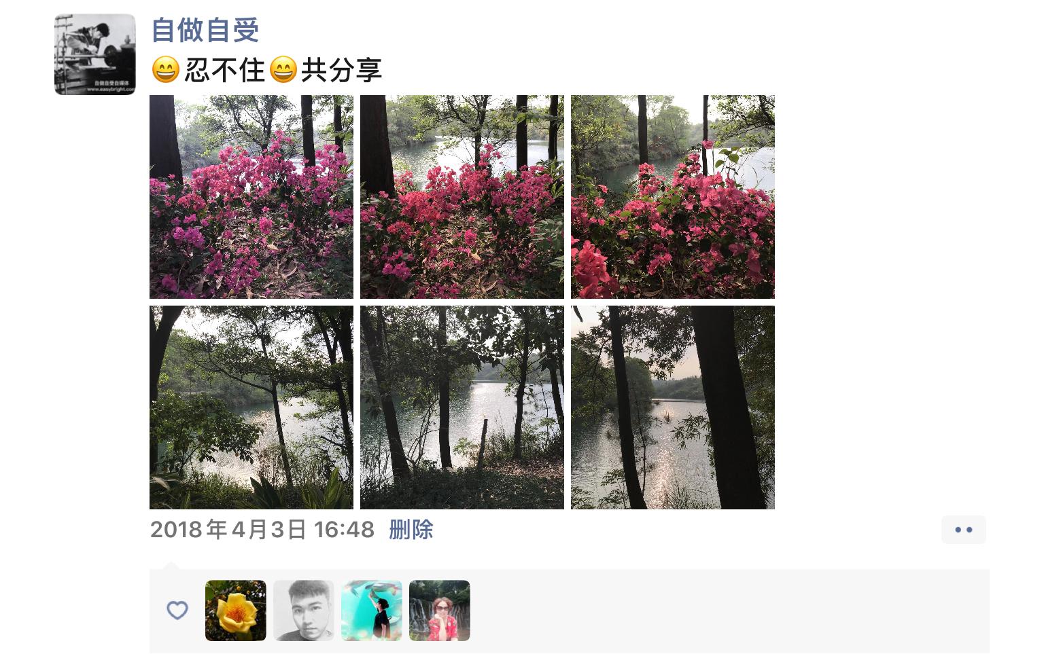
Task: Click the gray likes bar background
Action: click(727, 611)
